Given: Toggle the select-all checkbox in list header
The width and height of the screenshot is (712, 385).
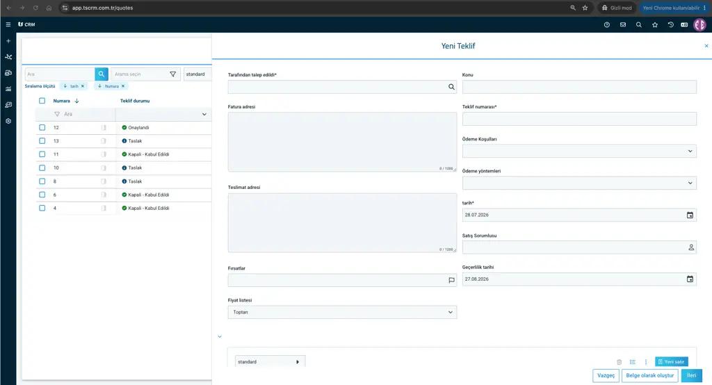Looking at the screenshot, I should pyautogui.click(x=42, y=101).
